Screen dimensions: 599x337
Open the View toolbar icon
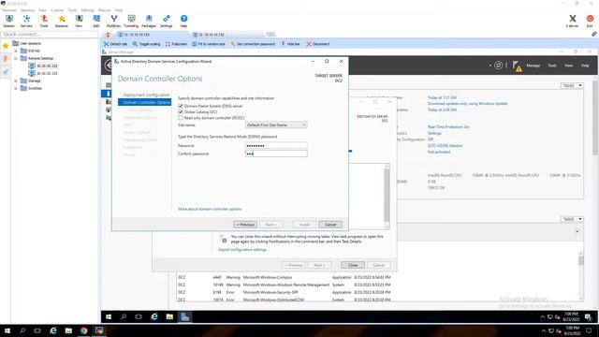79,21
